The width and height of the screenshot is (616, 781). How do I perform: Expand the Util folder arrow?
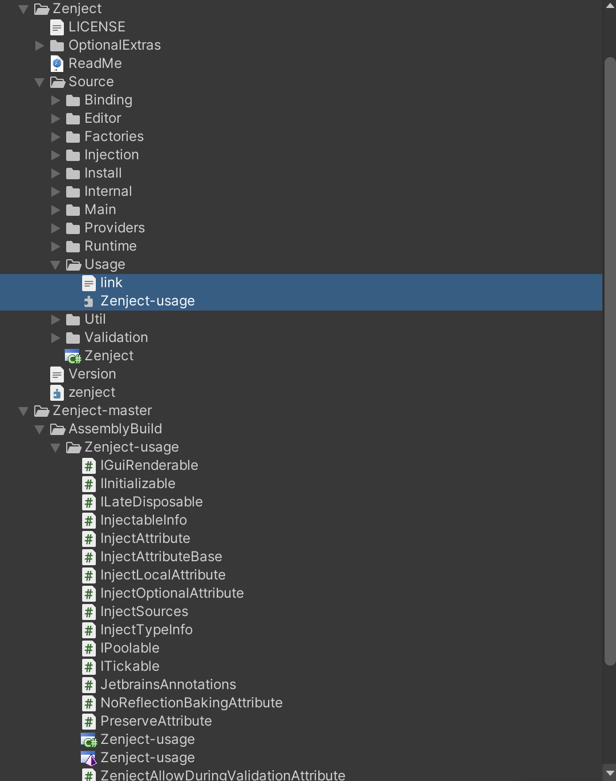[x=55, y=320]
